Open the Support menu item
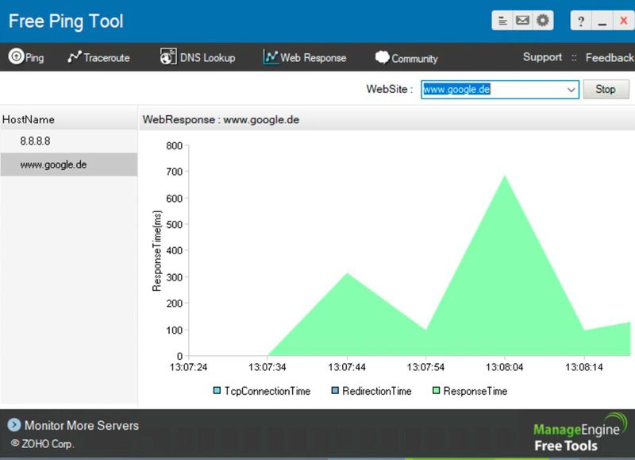 [542, 57]
